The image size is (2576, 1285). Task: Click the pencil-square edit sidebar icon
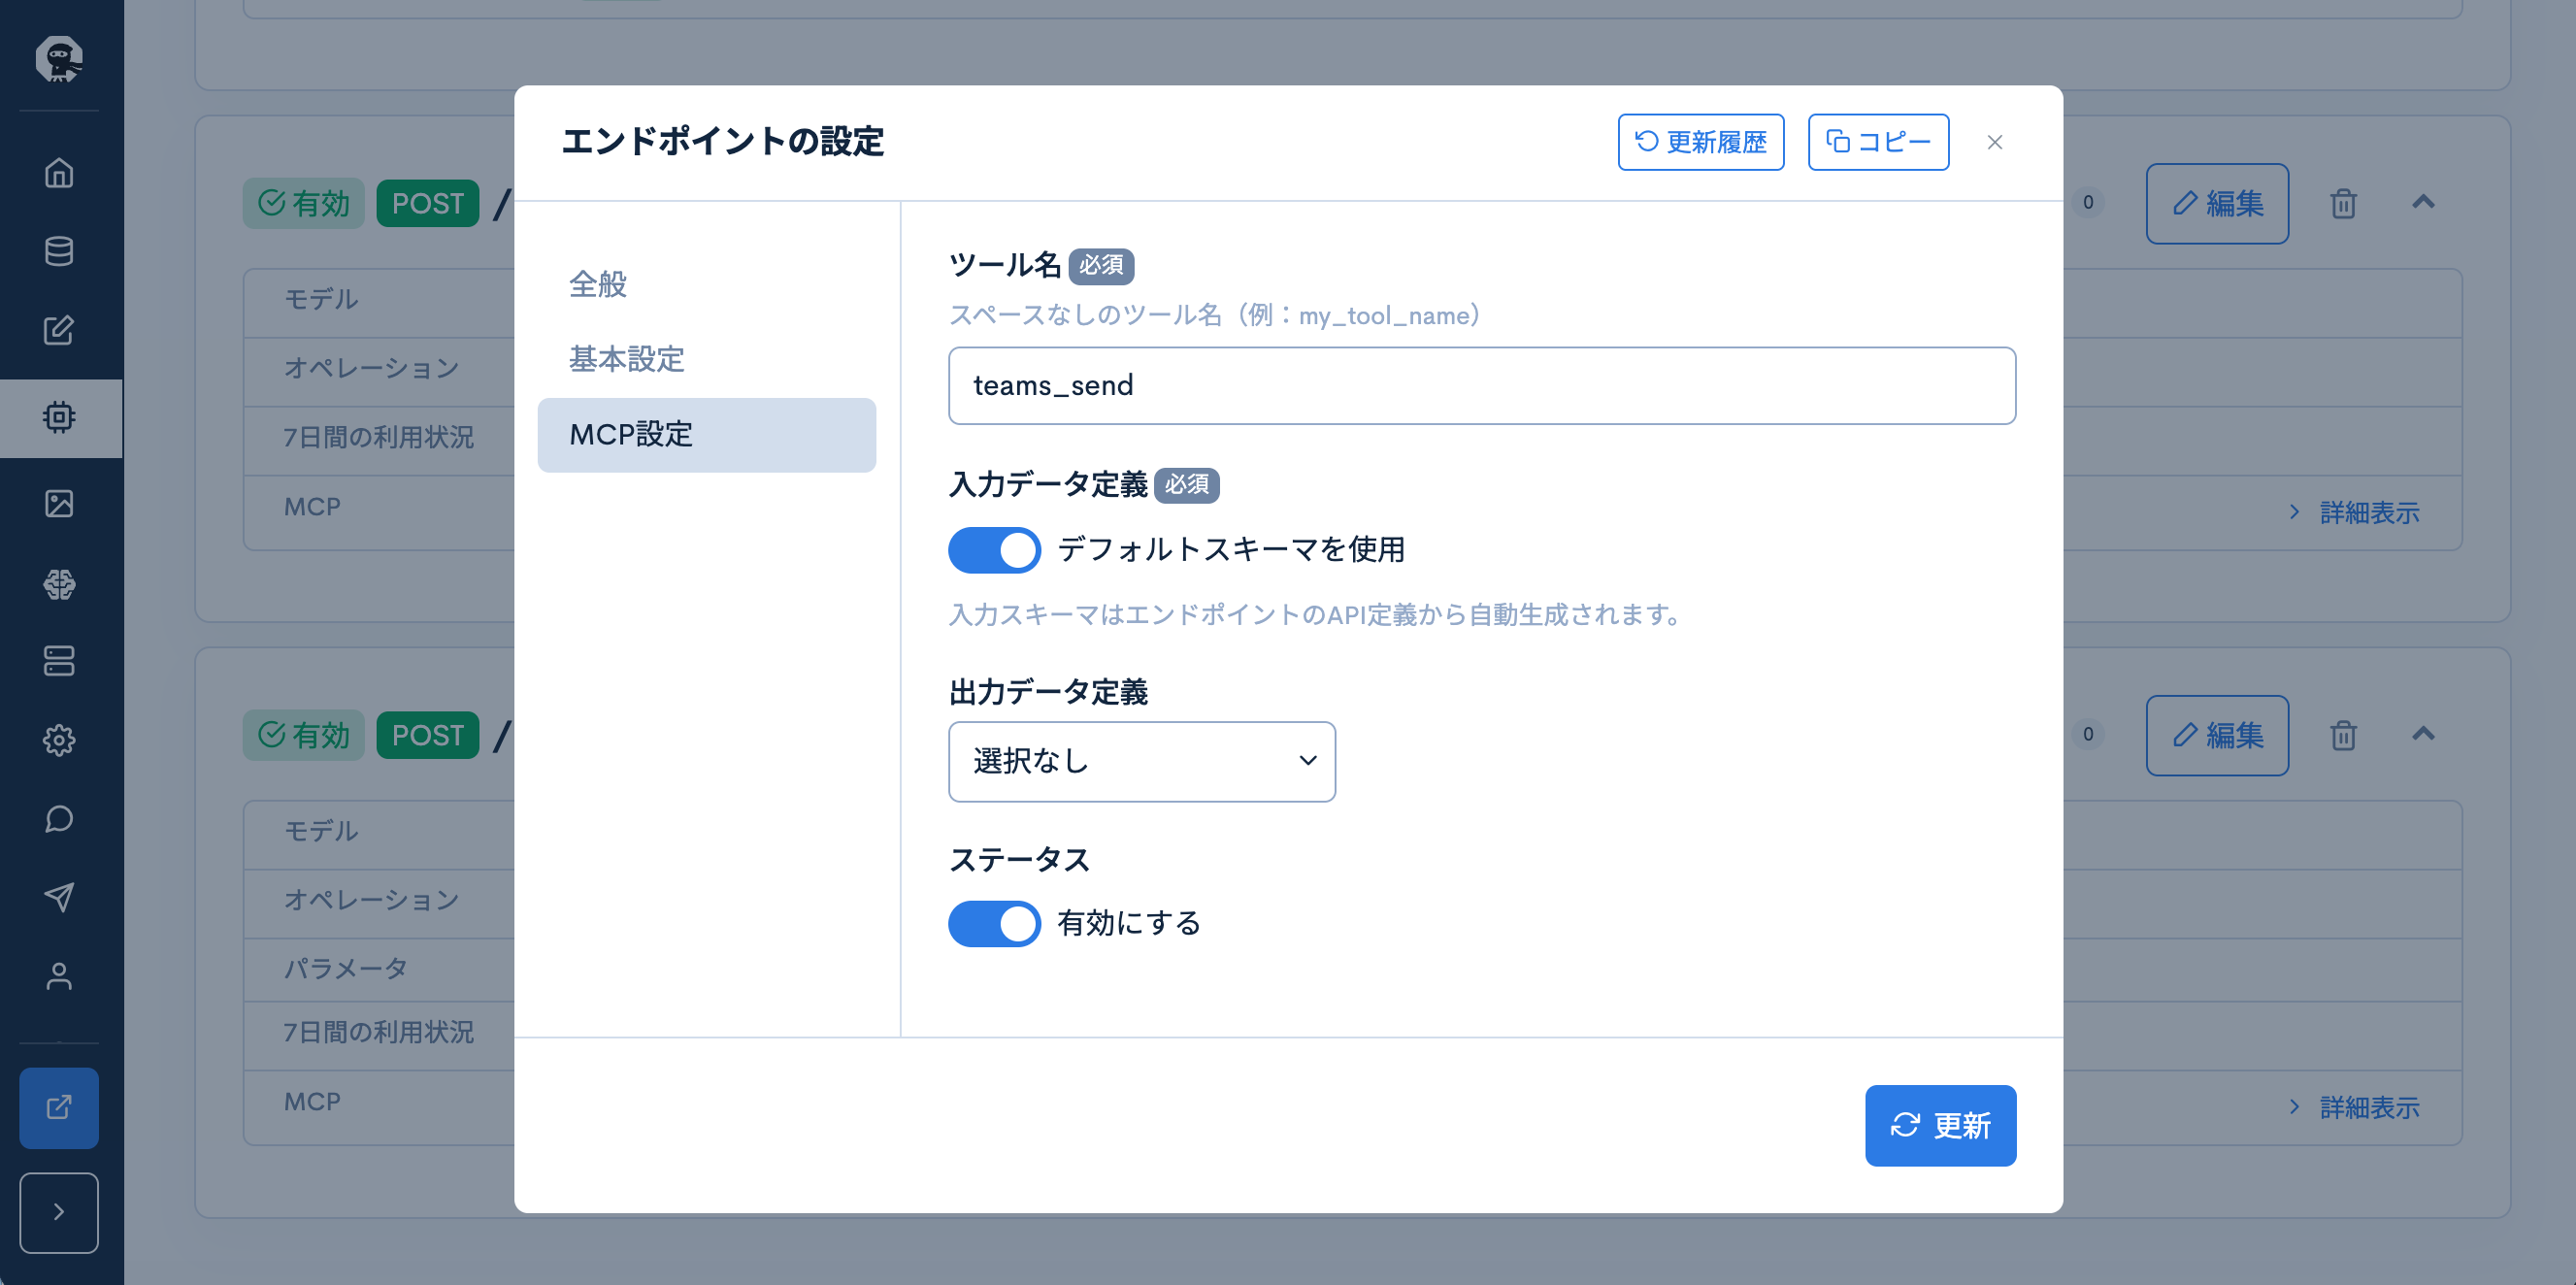(59, 330)
